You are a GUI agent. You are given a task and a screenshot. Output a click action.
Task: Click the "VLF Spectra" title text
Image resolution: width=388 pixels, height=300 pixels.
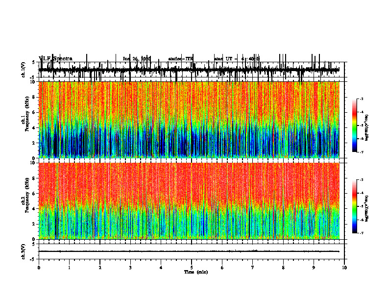coord(56,59)
